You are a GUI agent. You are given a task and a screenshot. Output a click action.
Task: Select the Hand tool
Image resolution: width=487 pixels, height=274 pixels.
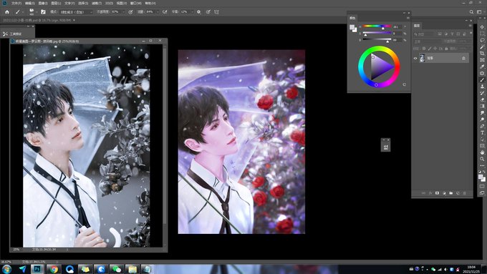pos(482,152)
